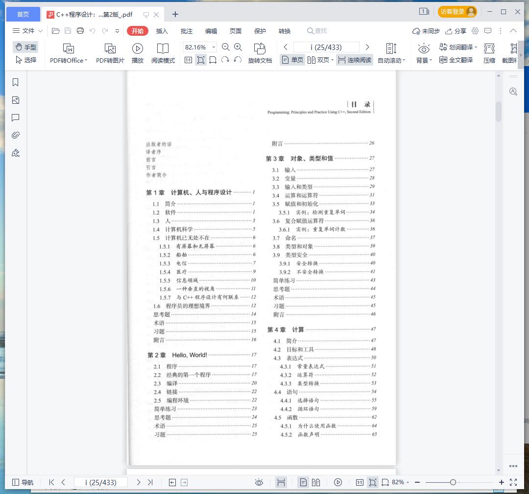Viewport: 529px width, 494px height.
Task: Zoom in with the plus magnifier
Action: [x=238, y=47]
